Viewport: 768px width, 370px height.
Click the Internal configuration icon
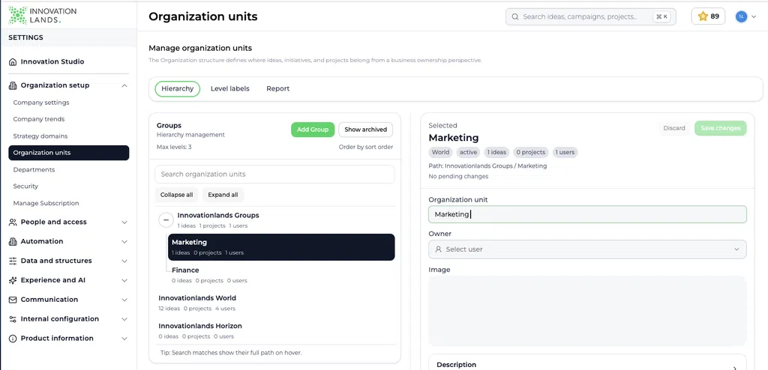click(x=13, y=319)
